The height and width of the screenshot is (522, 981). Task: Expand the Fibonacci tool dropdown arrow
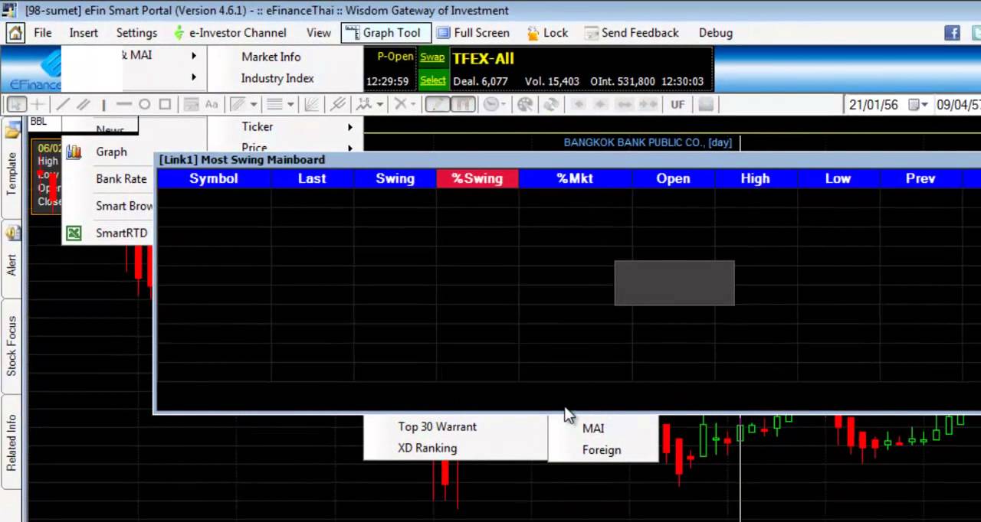click(253, 105)
